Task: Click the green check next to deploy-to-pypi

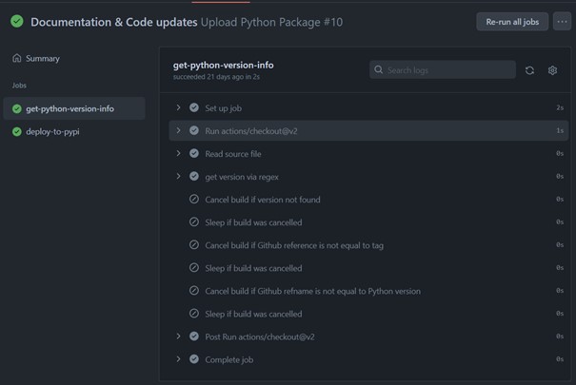Action: pos(17,132)
